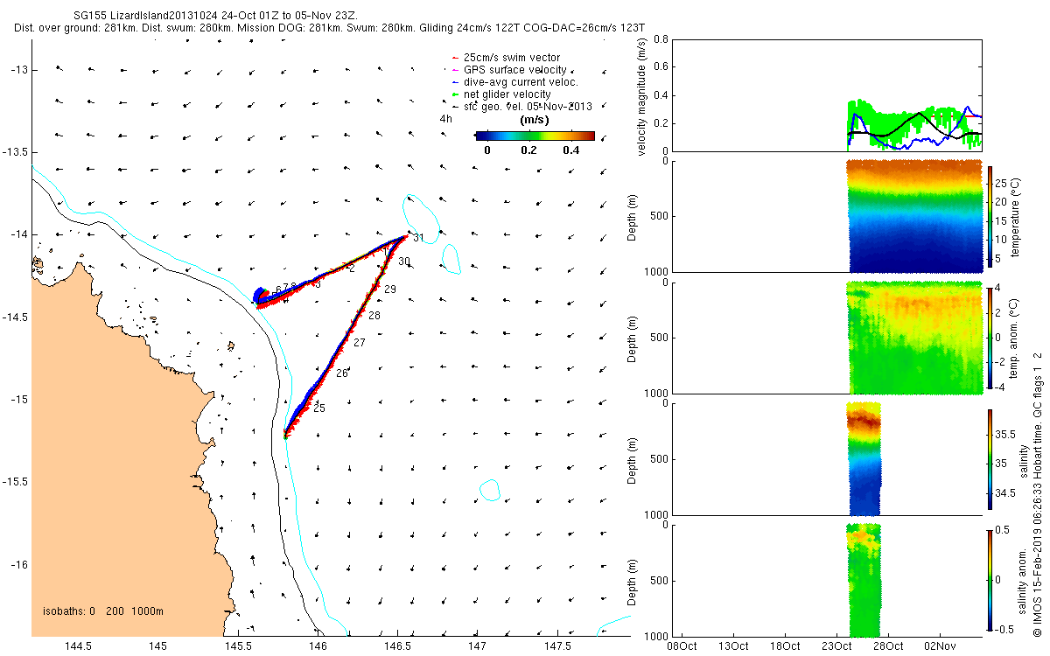Click the '144.5' longitude tick label
Viewport: 1050px width, 656px height.
click(78, 646)
